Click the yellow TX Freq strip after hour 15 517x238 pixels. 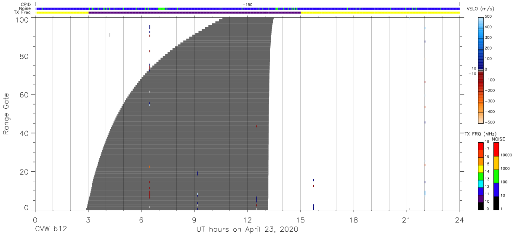(380, 13)
